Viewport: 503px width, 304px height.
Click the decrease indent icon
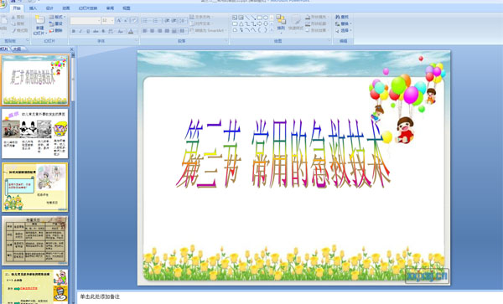point(167,20)
